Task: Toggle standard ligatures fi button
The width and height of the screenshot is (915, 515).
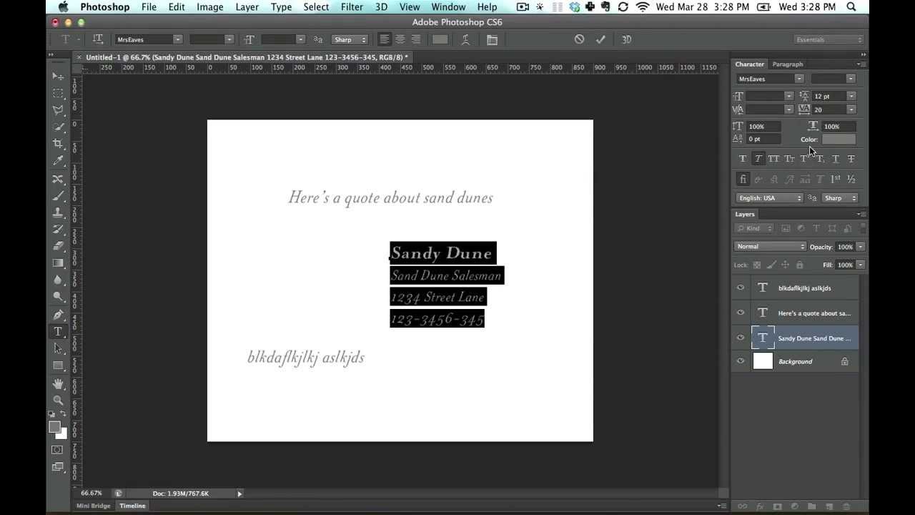Action: click(x=742, y=180)
